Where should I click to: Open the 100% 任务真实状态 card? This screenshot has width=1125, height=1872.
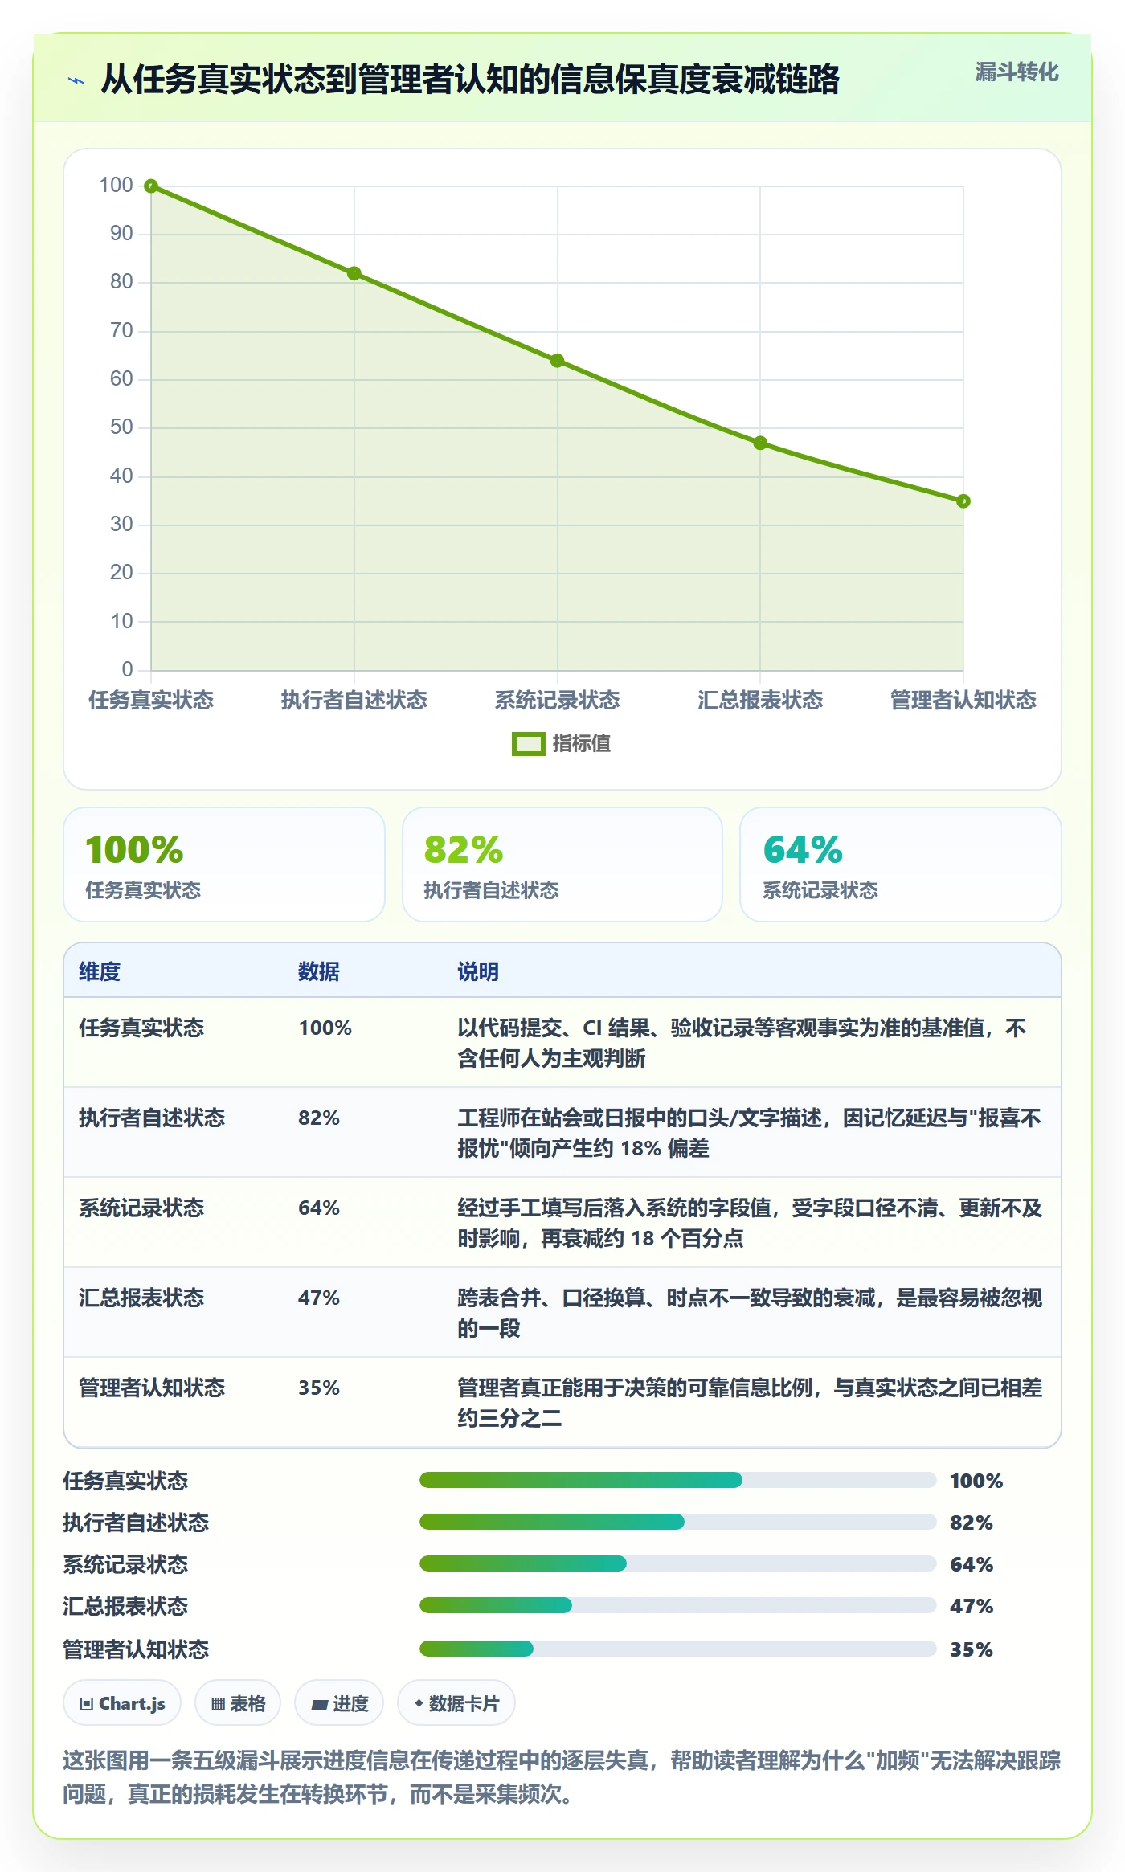coord(224,864)
